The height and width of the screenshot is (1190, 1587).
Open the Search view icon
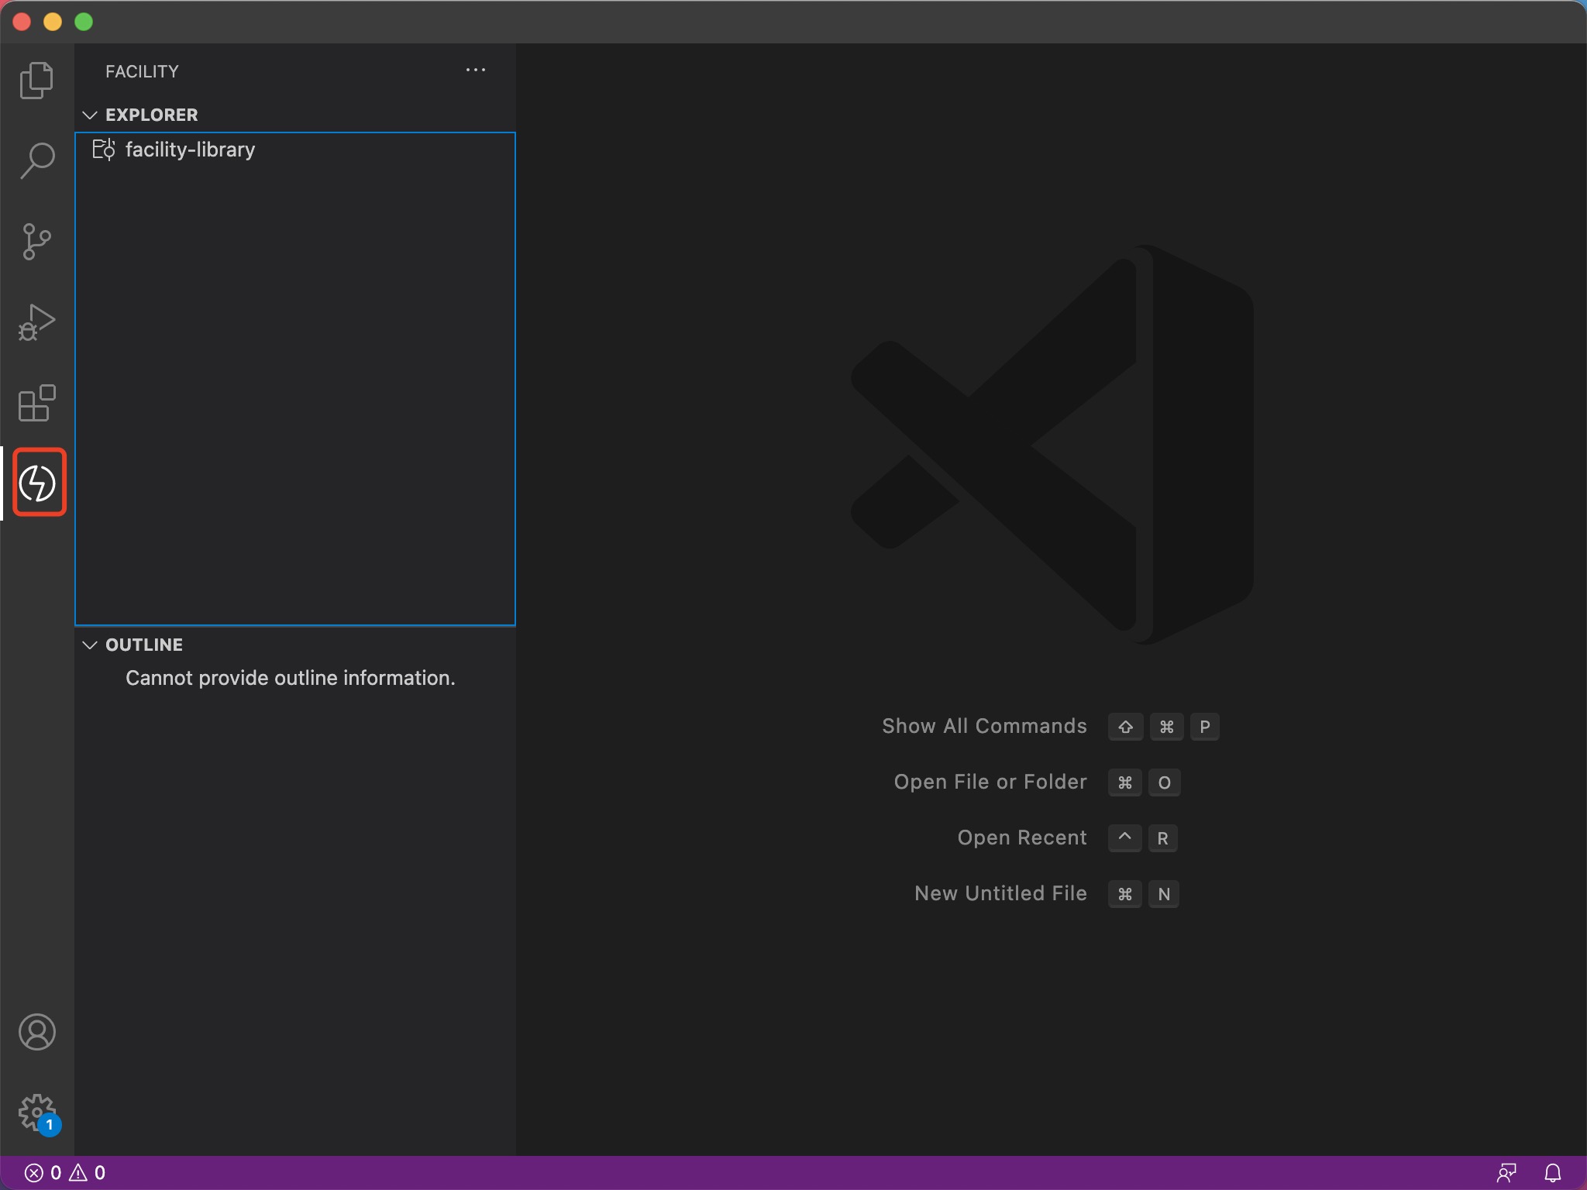coord(36,160)
